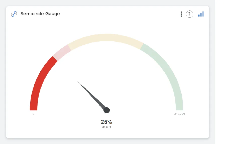Click the 25% gauge value
Image resolution: width=231 pixels, height=144 pixels.
[107, 122]
